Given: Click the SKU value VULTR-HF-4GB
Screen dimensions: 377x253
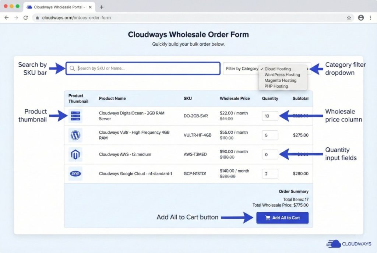Looking at the screenshot, I should (x=197, y=135).
